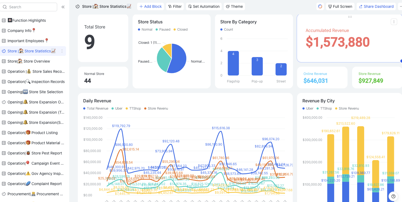The width and height of the screenshot is (402, 202).
Task: Toggle Closed legend in Store Status
Action: click(x=181, y=30)
